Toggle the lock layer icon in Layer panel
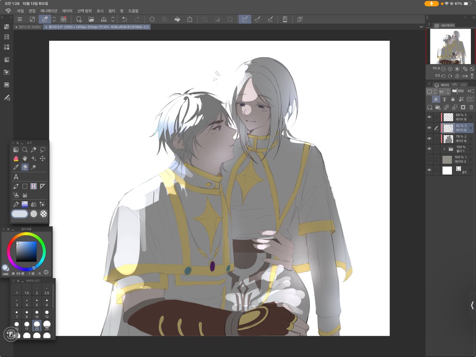Screen dimensions: 476x357 (x=453, y=99)
